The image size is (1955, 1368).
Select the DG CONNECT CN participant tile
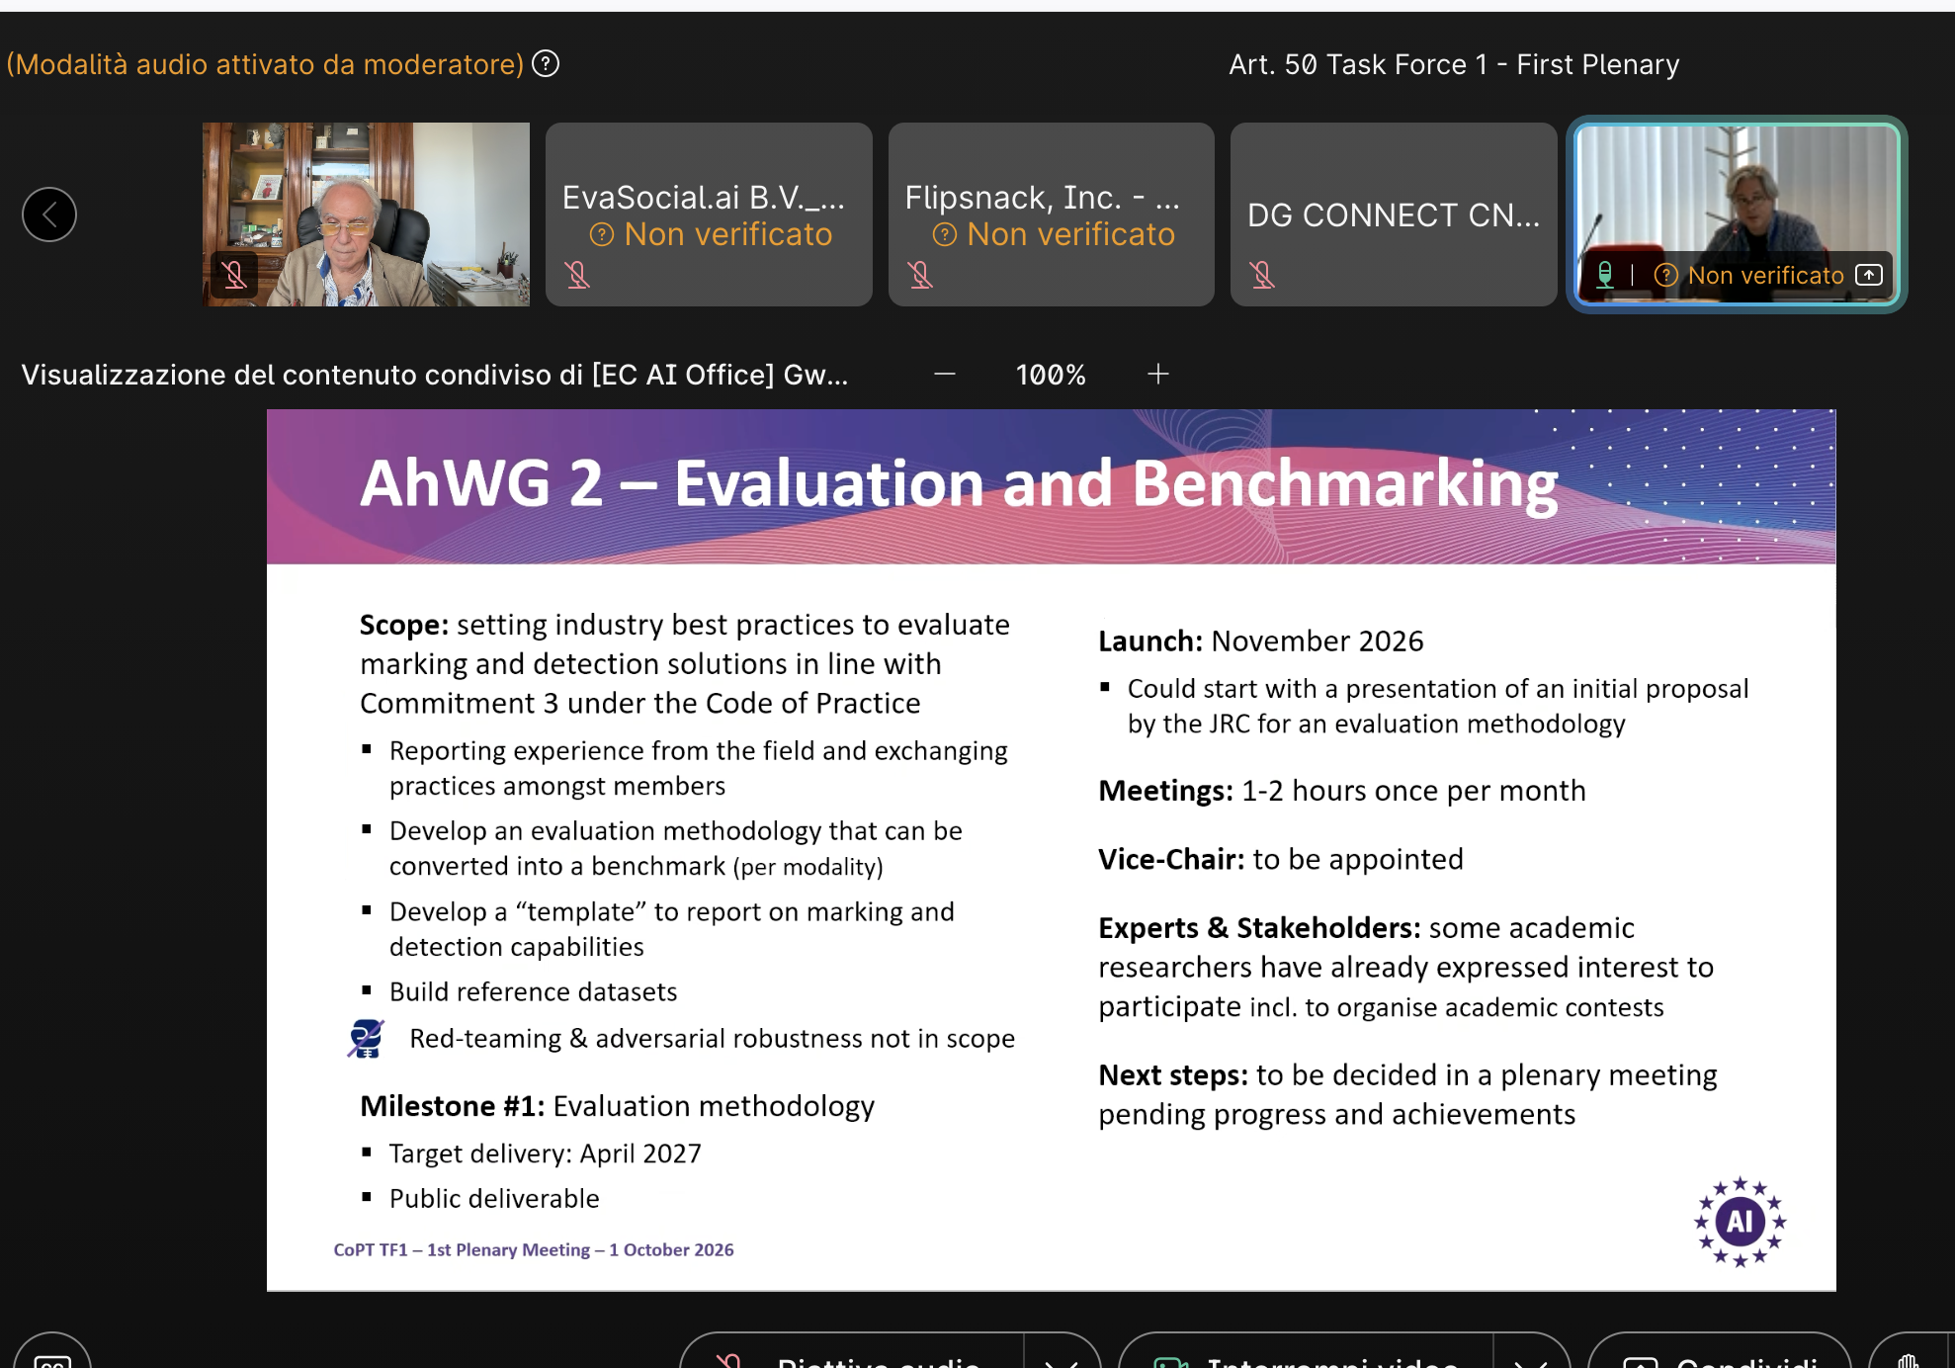pos(1394,214)
